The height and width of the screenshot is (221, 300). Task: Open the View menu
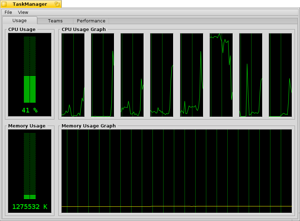[x=23, y=12]
